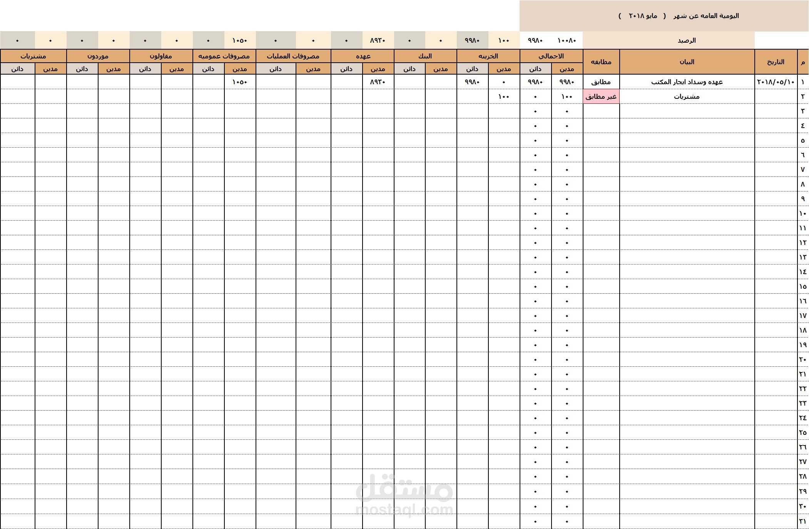
Task: Click ١٠٥٠ under مصروفات عموميه مدين row ١
Action: [240, 82]
